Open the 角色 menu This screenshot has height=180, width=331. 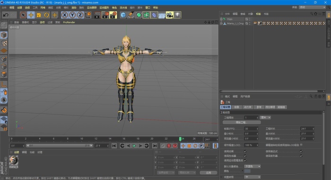click(114, 8)
